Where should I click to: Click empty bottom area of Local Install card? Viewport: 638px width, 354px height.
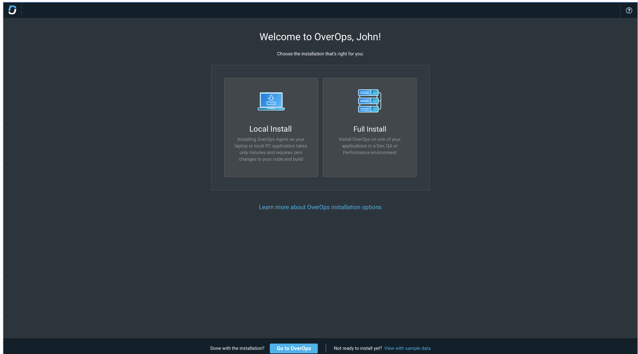(x=271, y=170)
